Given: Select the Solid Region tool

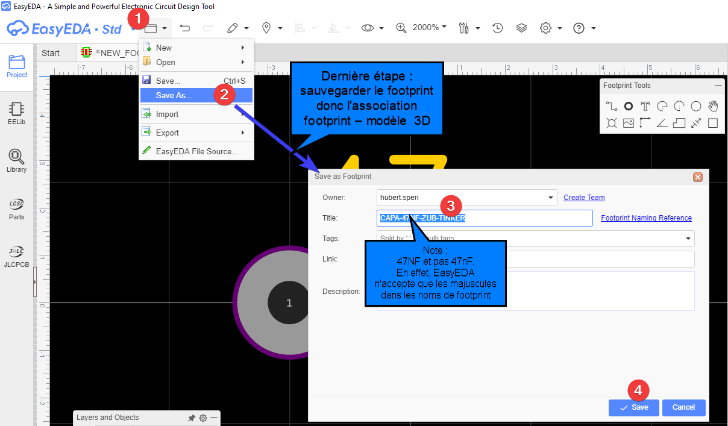Looking at the screenshot, I should coord(679,124).
